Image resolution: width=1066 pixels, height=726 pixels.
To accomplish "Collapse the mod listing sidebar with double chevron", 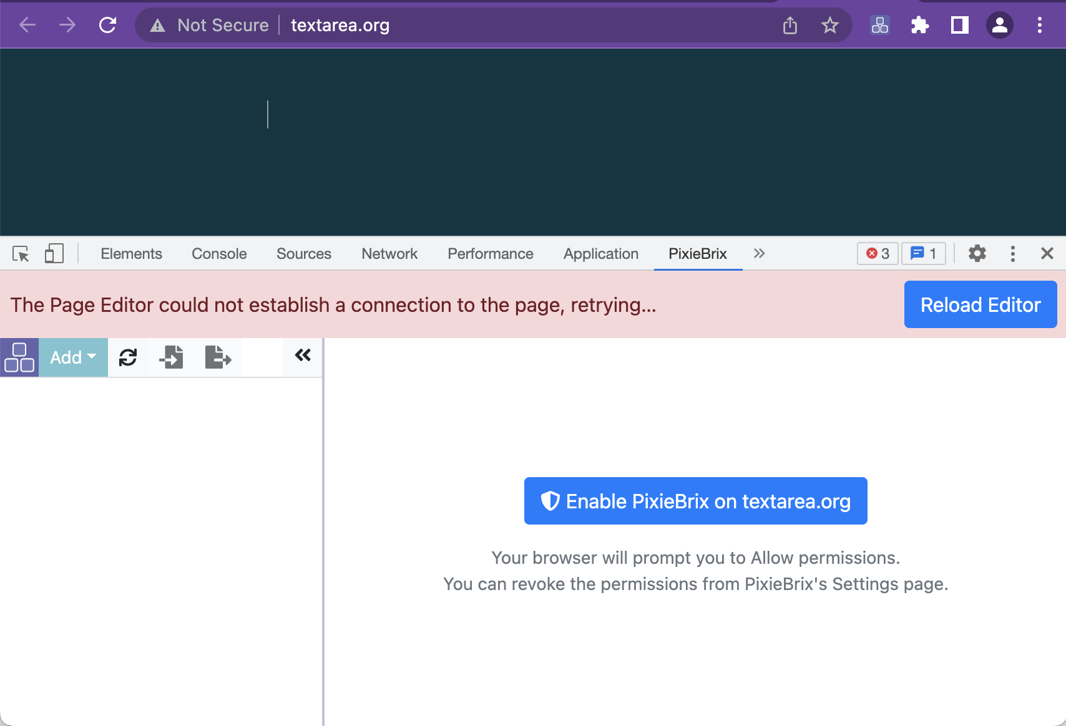I will tap(303, 354).
